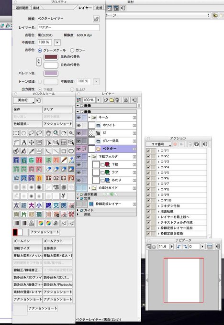This screenshot has height=325, width=224.
Task: Switch to the 素材 properties tab
Action: [x=36, y=8]
